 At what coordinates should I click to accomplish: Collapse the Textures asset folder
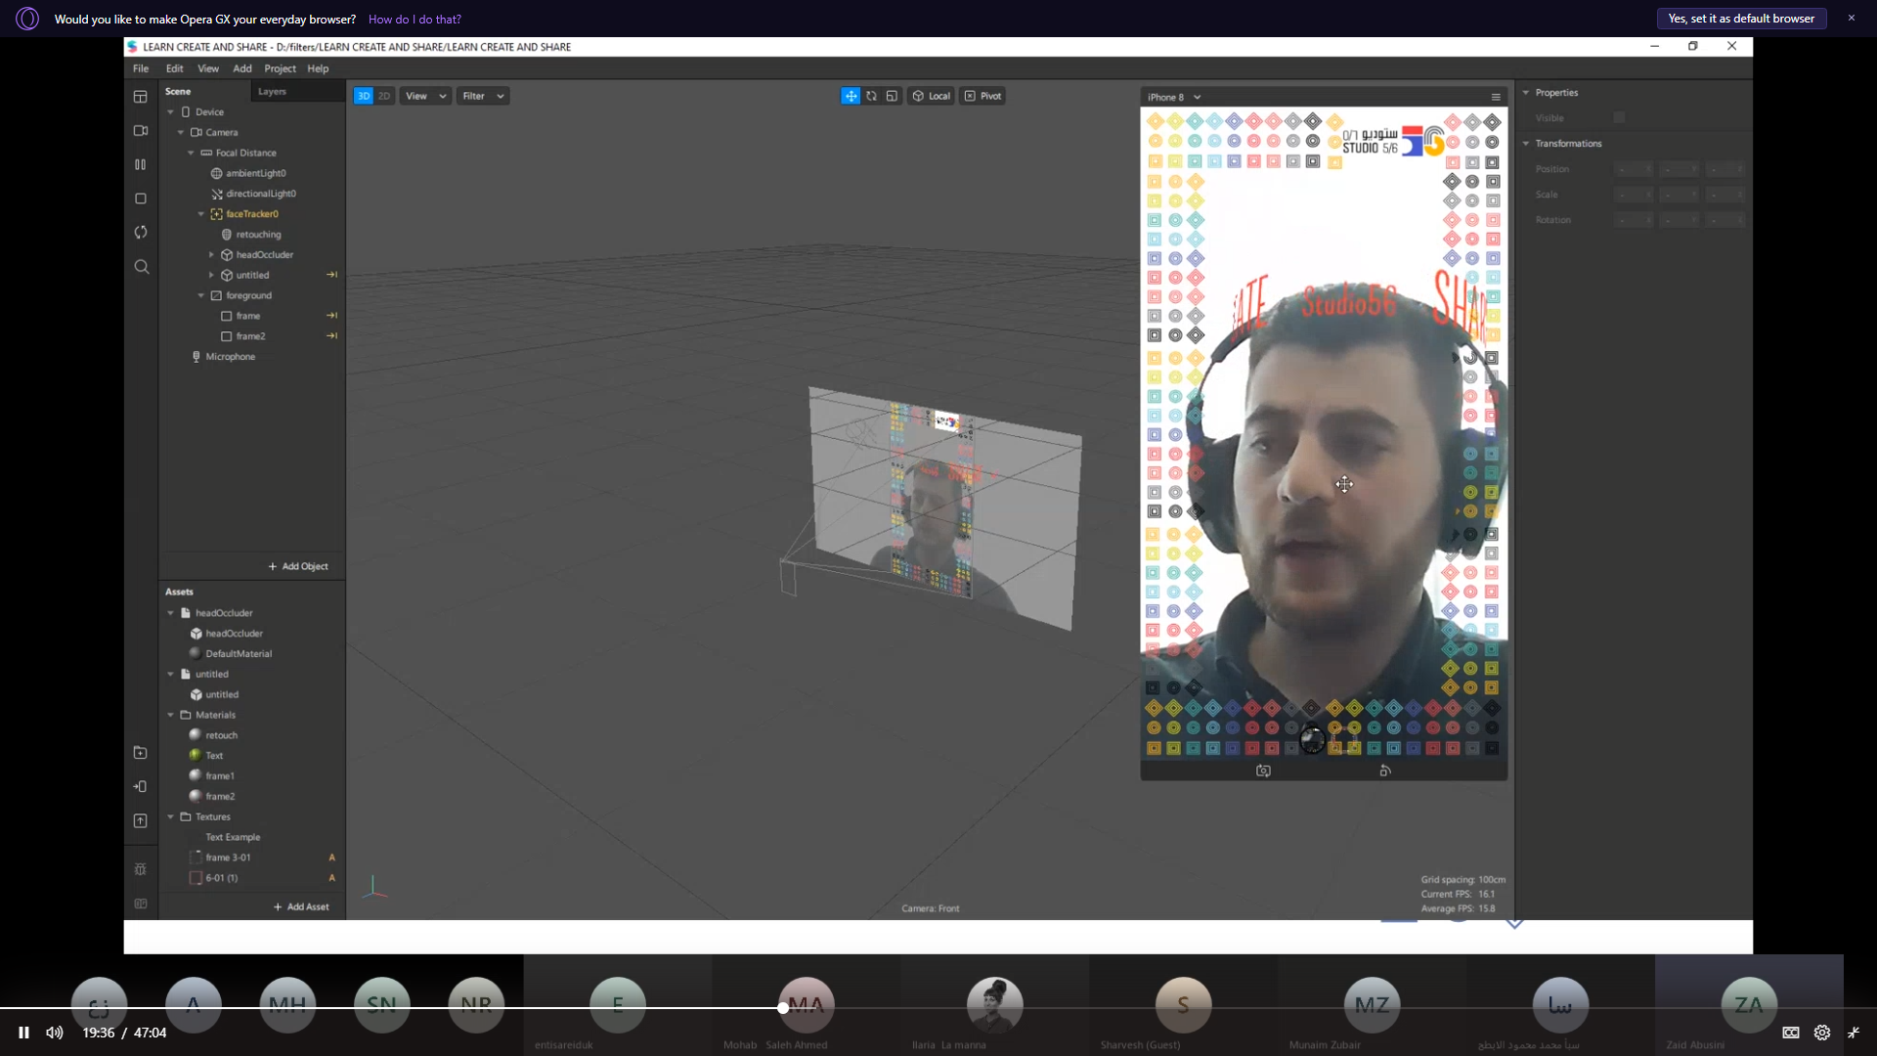[x=170, y=817]
